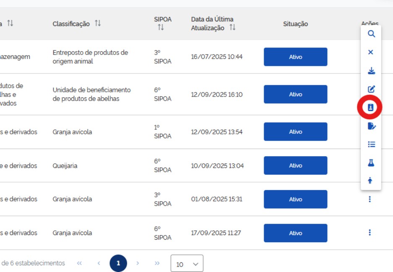This screenshot has height=272, width=393.
Task: Click the circled contact badge icon
Action: tap(371, 107)
